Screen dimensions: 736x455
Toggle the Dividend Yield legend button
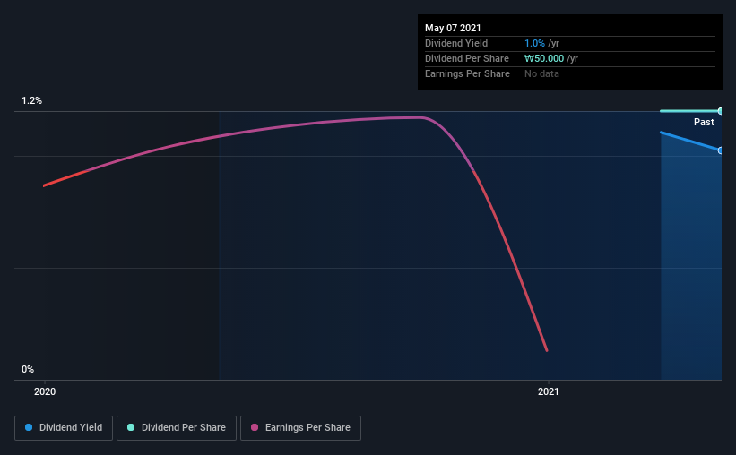click(64, 428)
